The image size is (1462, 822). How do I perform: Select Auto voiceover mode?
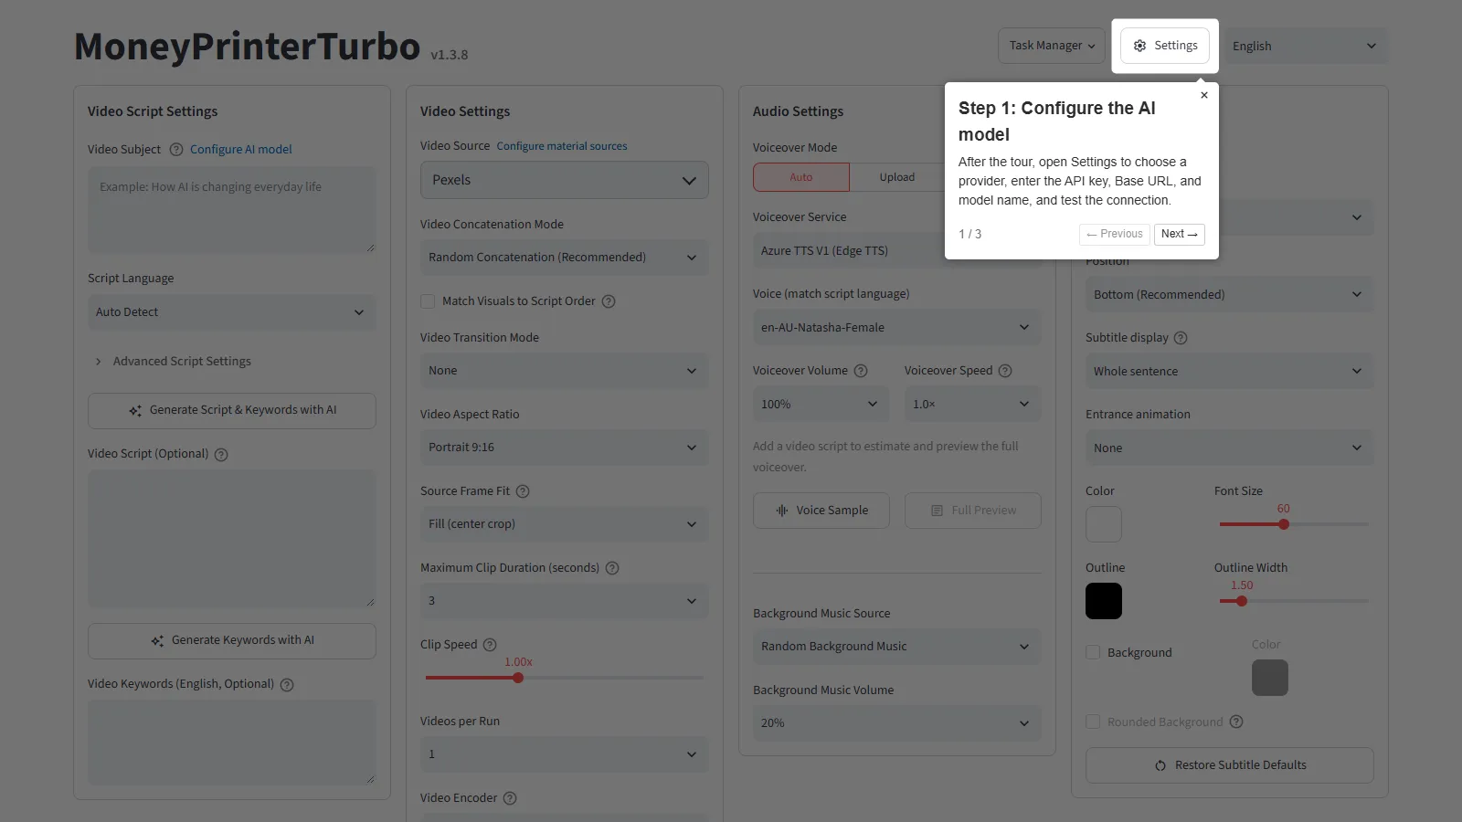point(801,177)
